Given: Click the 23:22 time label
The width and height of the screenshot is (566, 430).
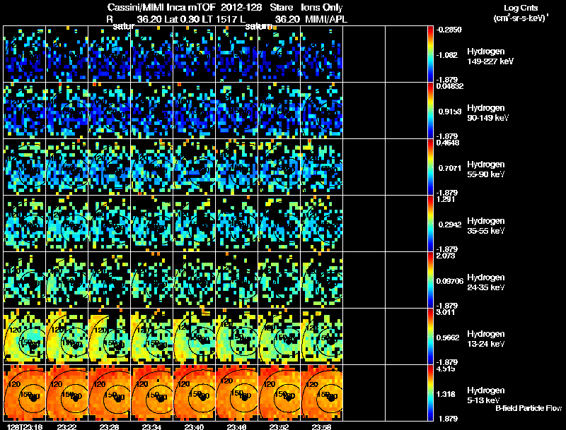Looking at the screenshot, I should click(x=67, y=426).
